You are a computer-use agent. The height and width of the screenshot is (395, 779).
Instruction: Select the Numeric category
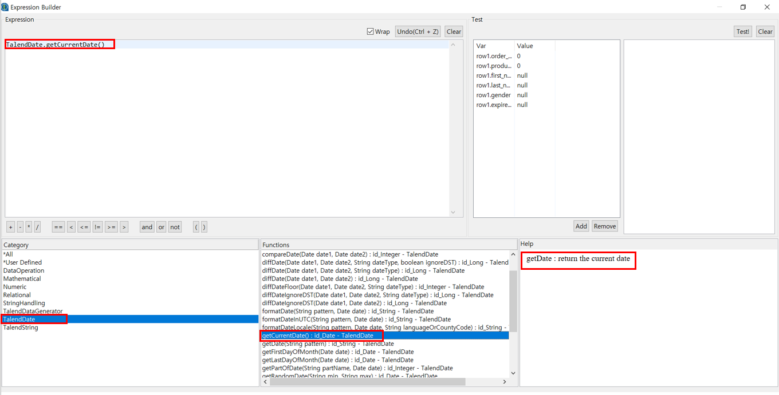coord(131,287)
